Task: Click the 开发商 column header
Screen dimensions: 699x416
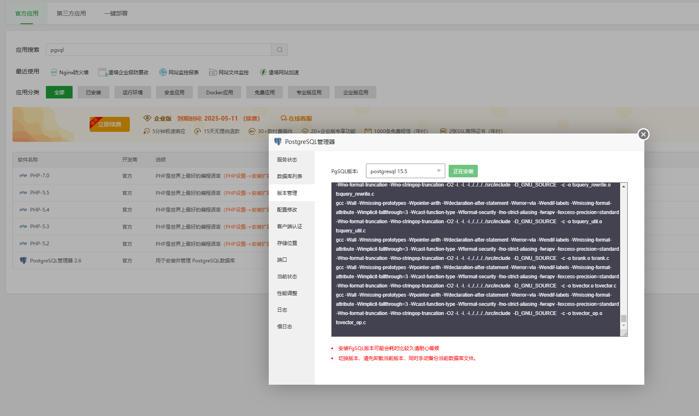Action: pyautogui.click(x=130, y=159)
